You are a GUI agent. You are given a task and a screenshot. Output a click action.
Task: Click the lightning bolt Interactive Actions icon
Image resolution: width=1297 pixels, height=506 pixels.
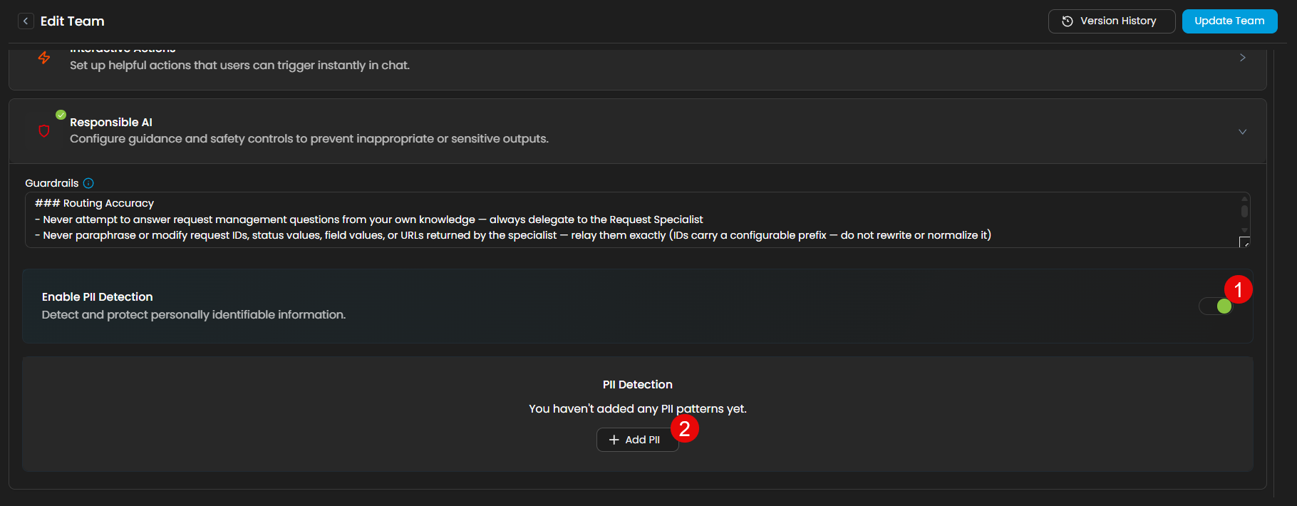tap(44, 58)
